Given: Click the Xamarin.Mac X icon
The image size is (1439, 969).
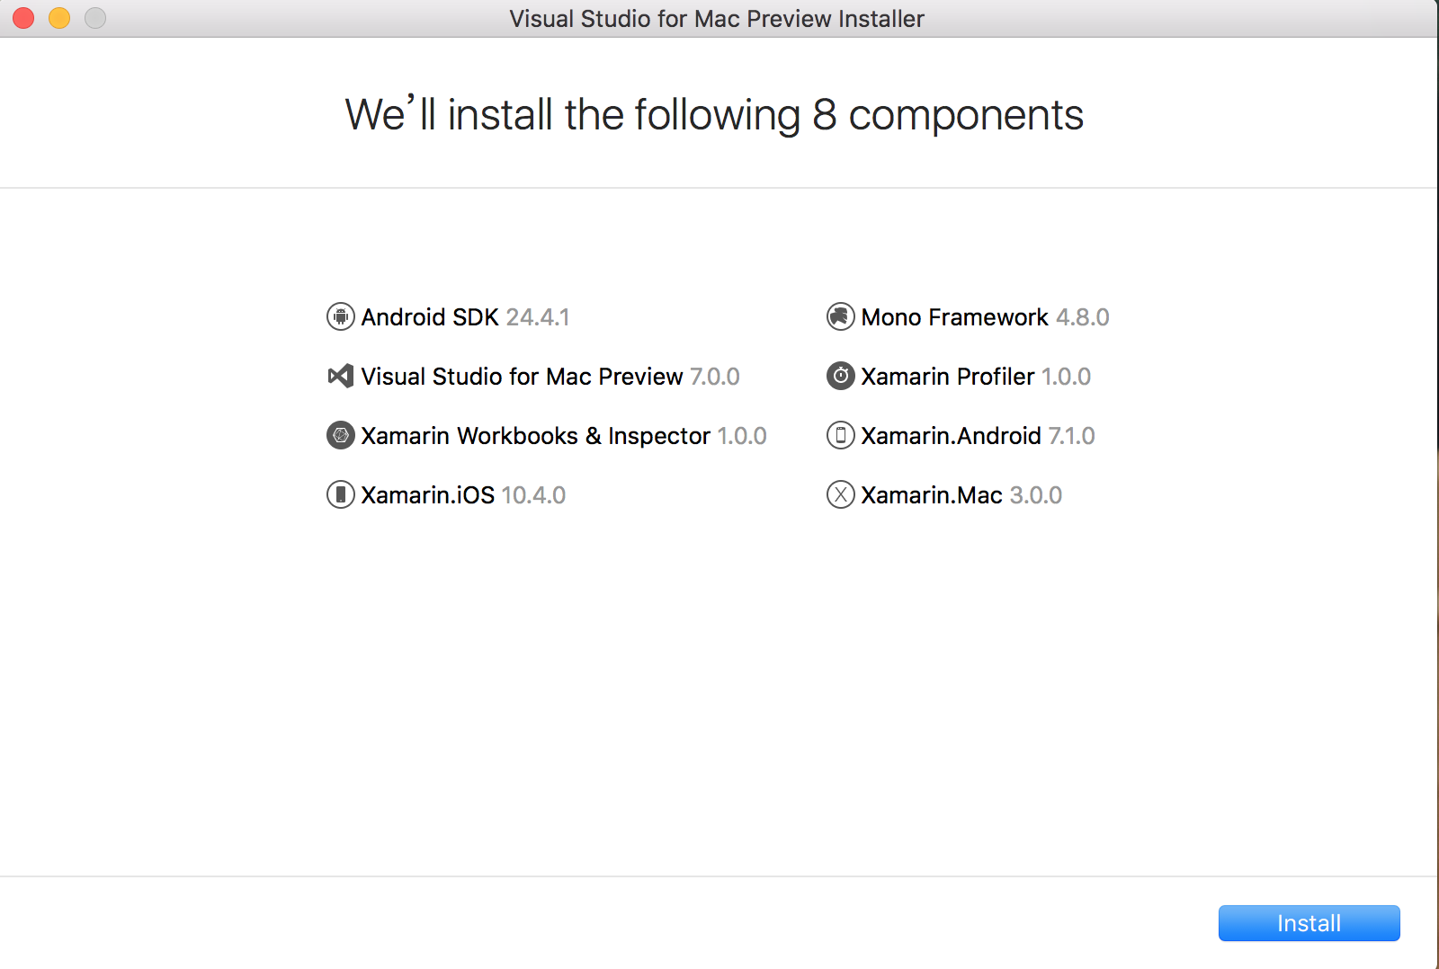Looking at the screenshot, I should coord(840,494).
